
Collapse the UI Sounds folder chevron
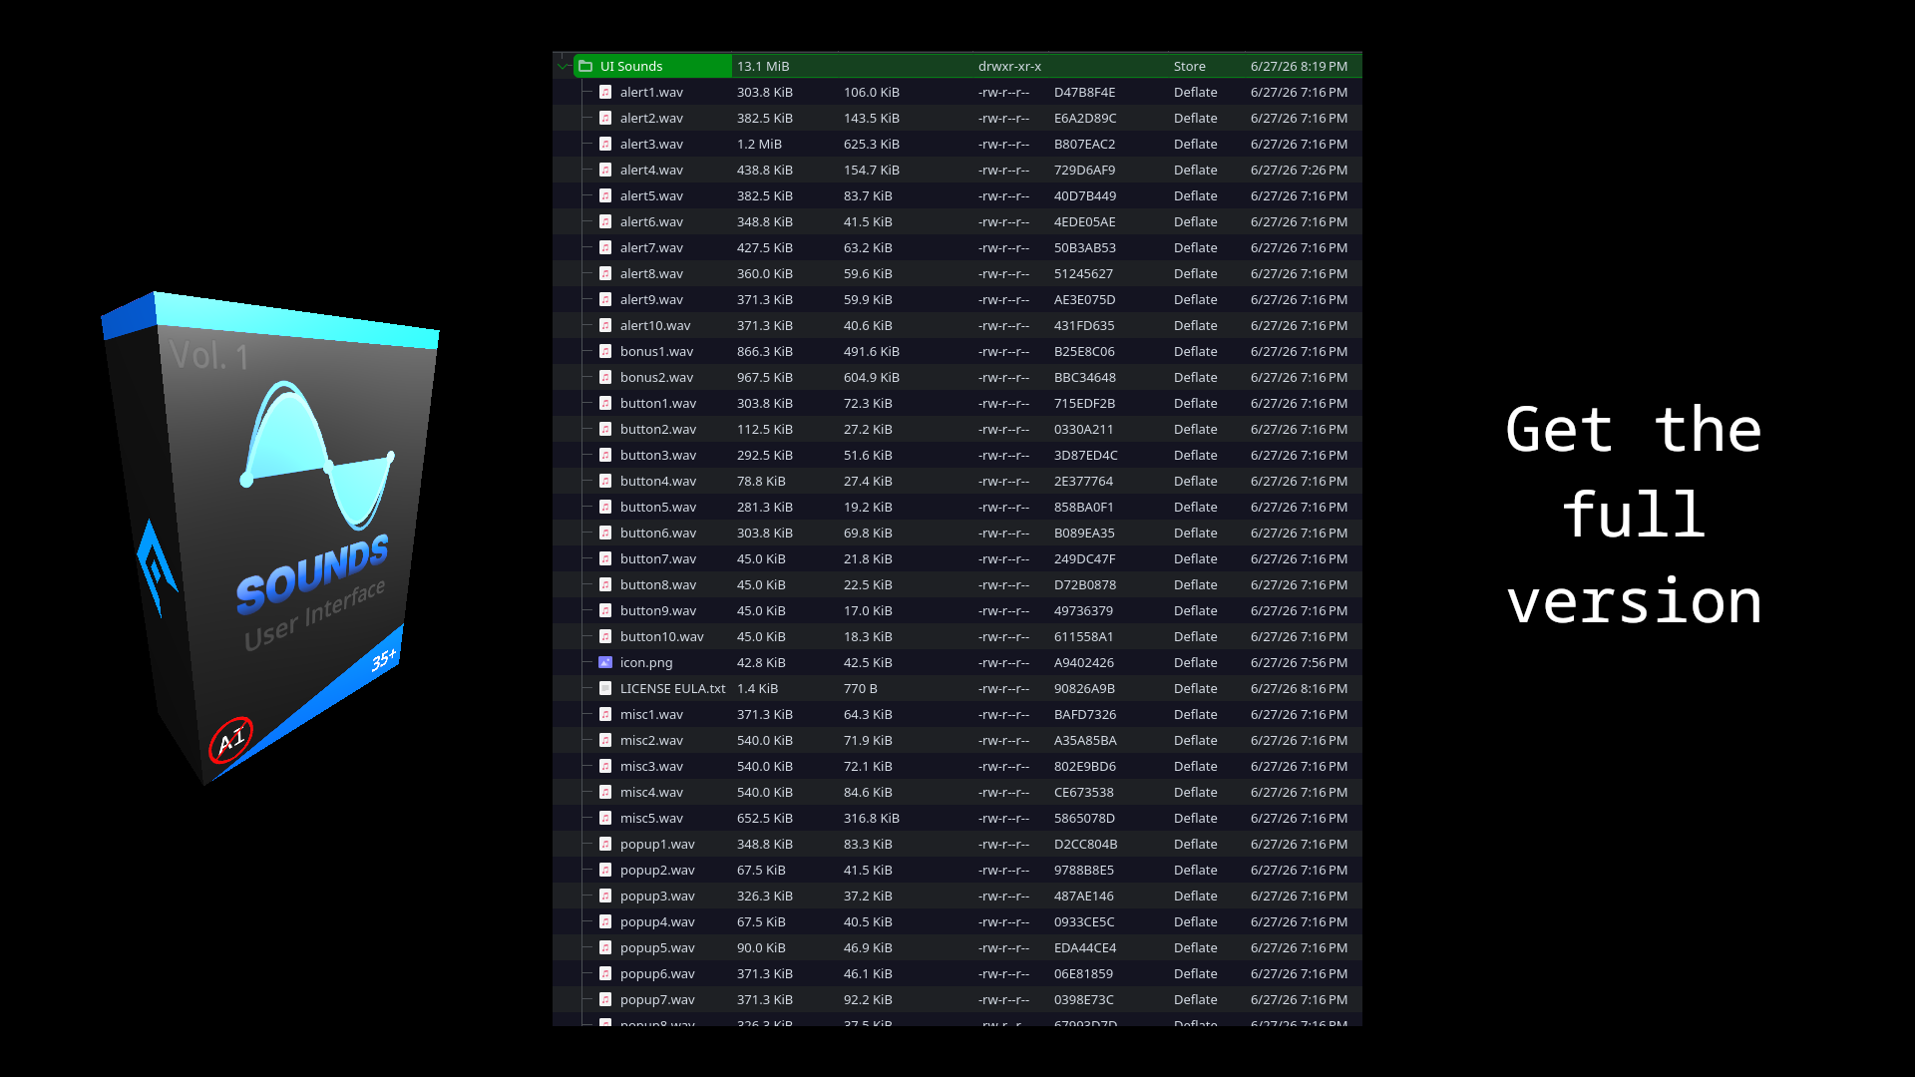click(x=564, y=66)
